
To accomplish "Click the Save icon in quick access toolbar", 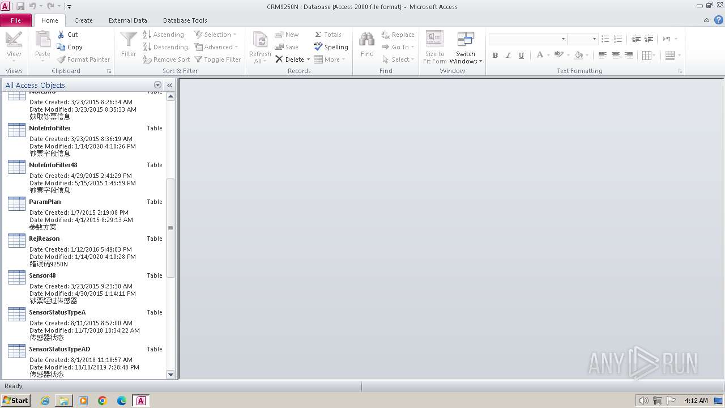I will coord(20,6).
